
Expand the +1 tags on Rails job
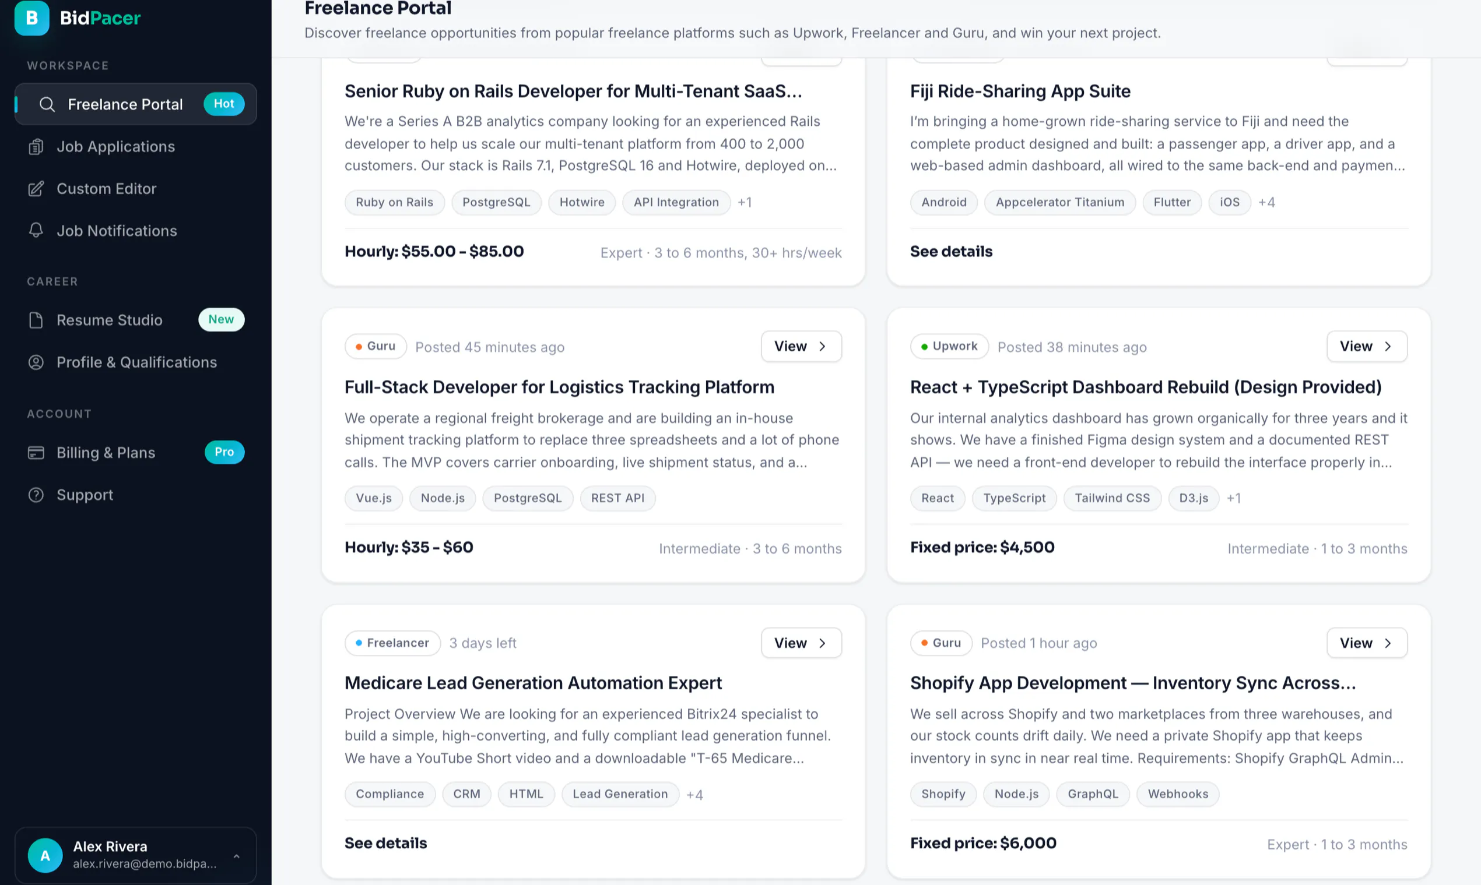tap(745, 203)
